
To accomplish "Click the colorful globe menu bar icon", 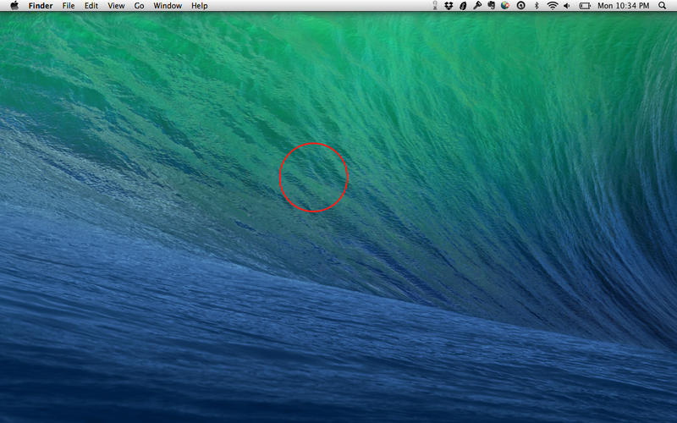I will pos(505,6).
